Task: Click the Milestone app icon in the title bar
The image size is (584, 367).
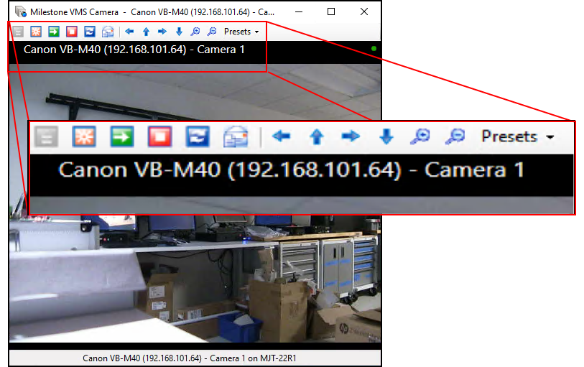Action: [x=21, y=11]
